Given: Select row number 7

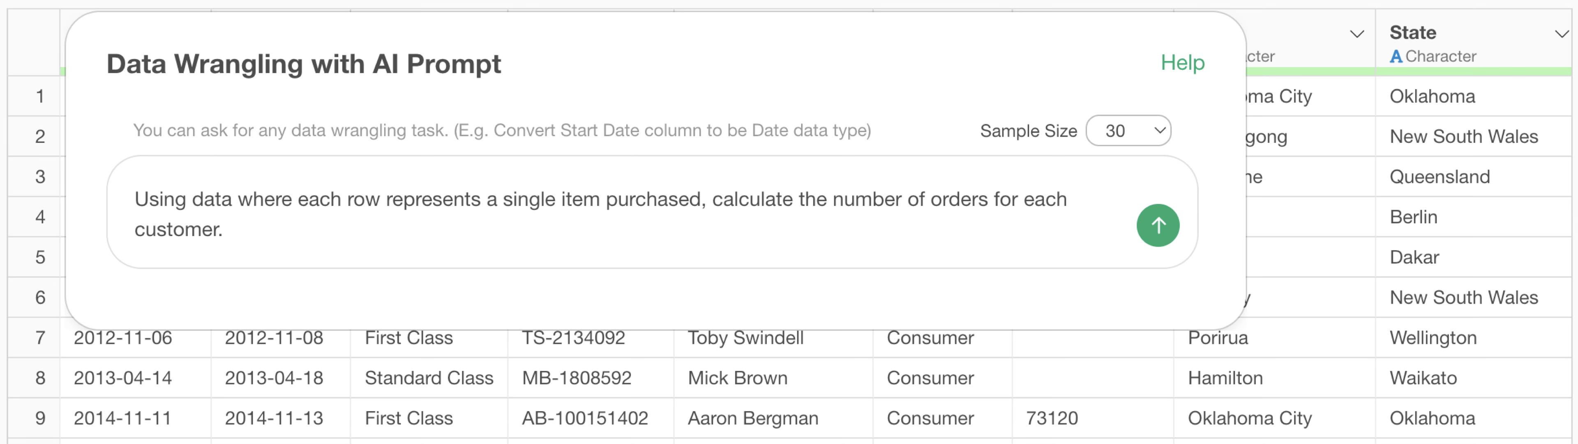Looking at the screenshot, I should click(40, 338).
